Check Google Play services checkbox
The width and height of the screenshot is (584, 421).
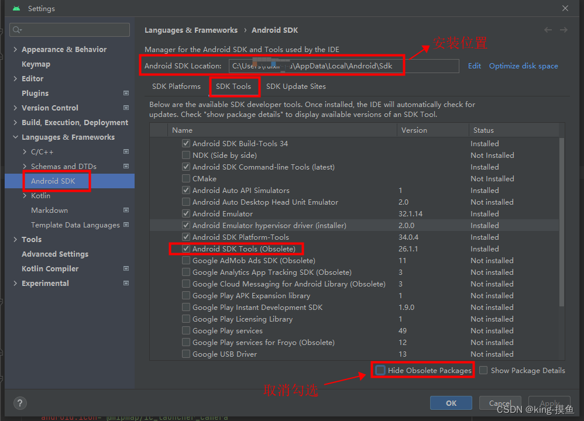[x=186, y=330]
